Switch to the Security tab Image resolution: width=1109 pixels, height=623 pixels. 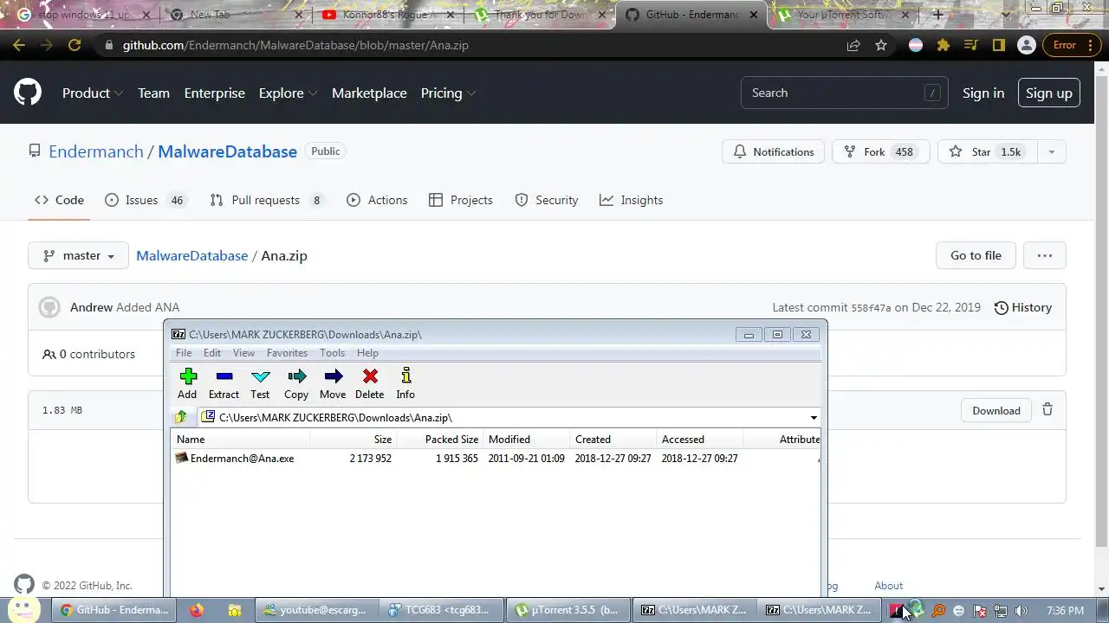click(547, 200)
